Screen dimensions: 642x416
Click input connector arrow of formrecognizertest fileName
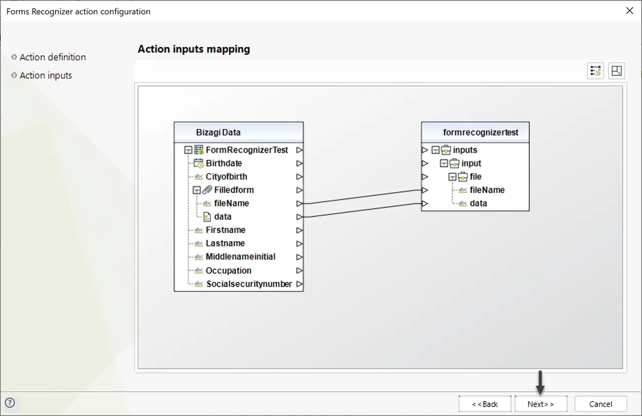(425, 190)
